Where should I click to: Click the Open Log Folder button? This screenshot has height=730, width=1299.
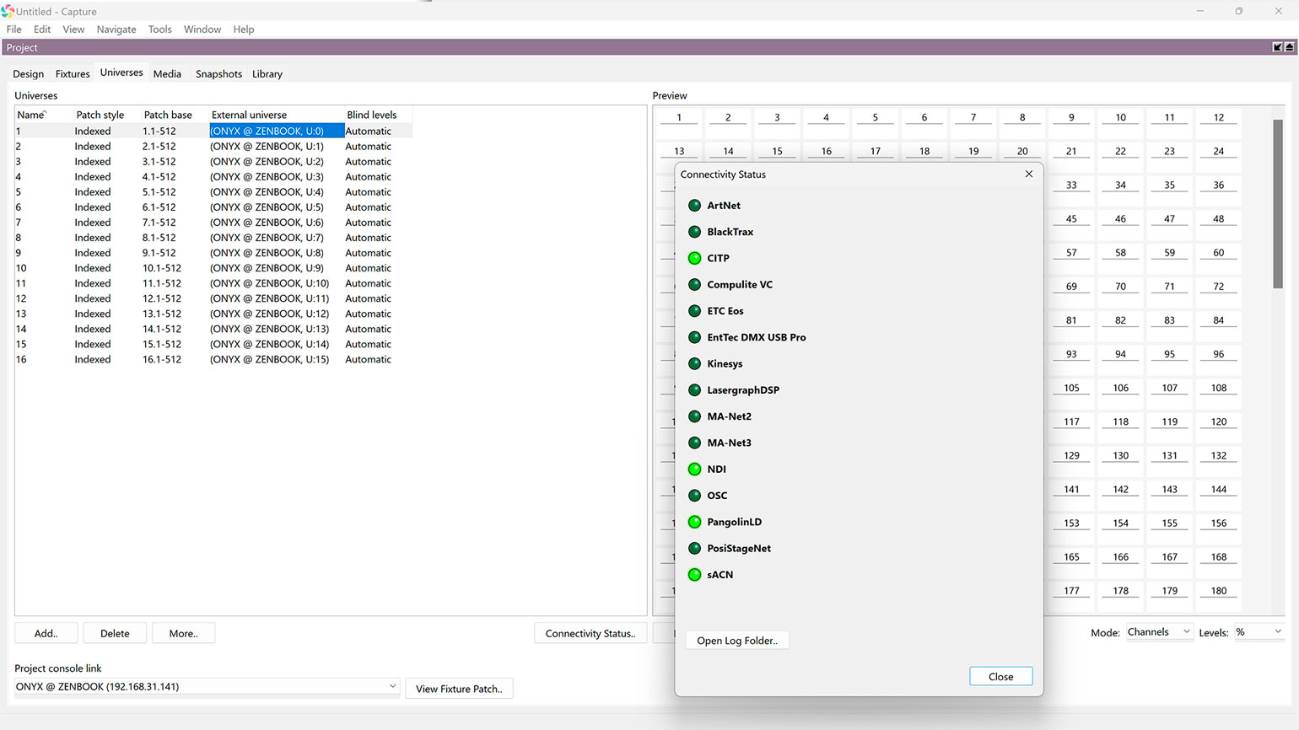tap(736, 641)
